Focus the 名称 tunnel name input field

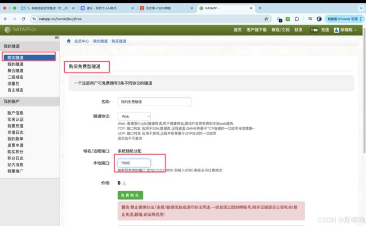154,102
